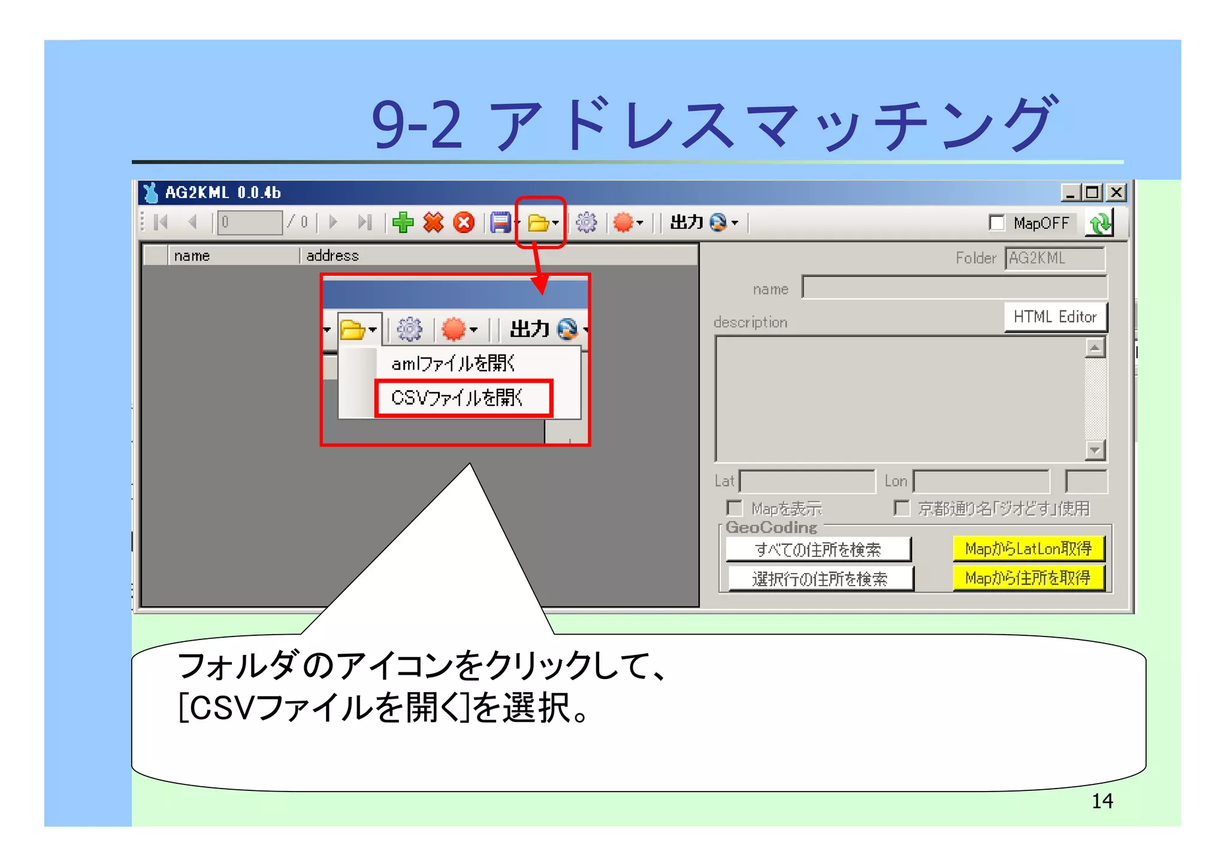Select CSVファイルを開く menu item
The image size is (1227, 867).
pos(457,398)
